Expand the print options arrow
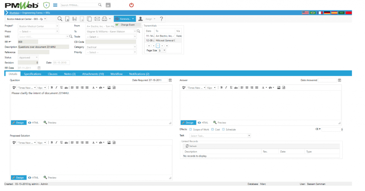 point(110,19)
